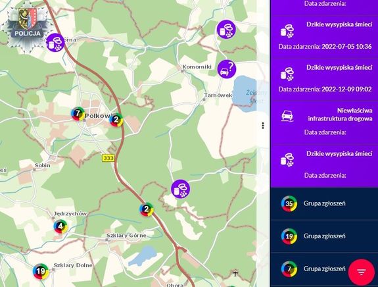This screenshot has width=378, height=287.
Task: Open cluster marker 19 near Szklary Dolne
Action: coord(41,271)
